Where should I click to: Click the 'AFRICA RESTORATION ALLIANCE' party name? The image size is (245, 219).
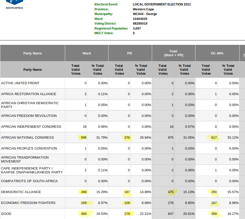pyautogui.click(x=29, y=94)
